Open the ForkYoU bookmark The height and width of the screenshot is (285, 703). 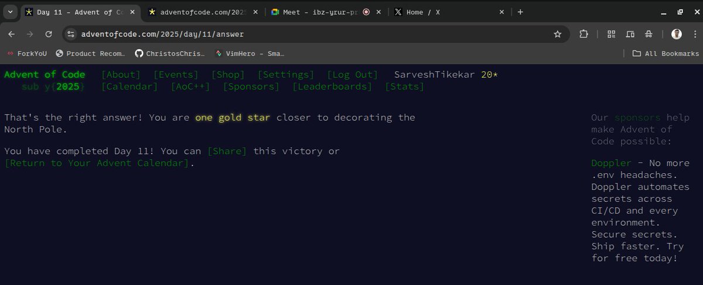pos(26,53)
